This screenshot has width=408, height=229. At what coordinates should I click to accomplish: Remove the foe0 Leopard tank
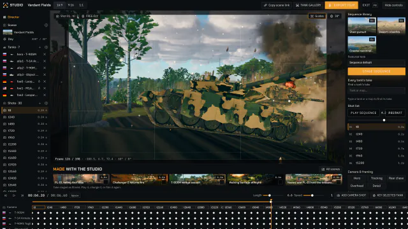click(45, 81)
